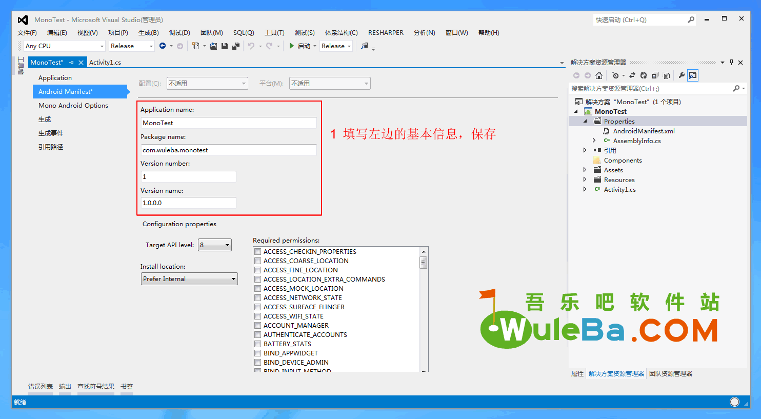Screen dimensions: 761x419
Task: Open the Target API level dropdown
Action: coord(215,245)
